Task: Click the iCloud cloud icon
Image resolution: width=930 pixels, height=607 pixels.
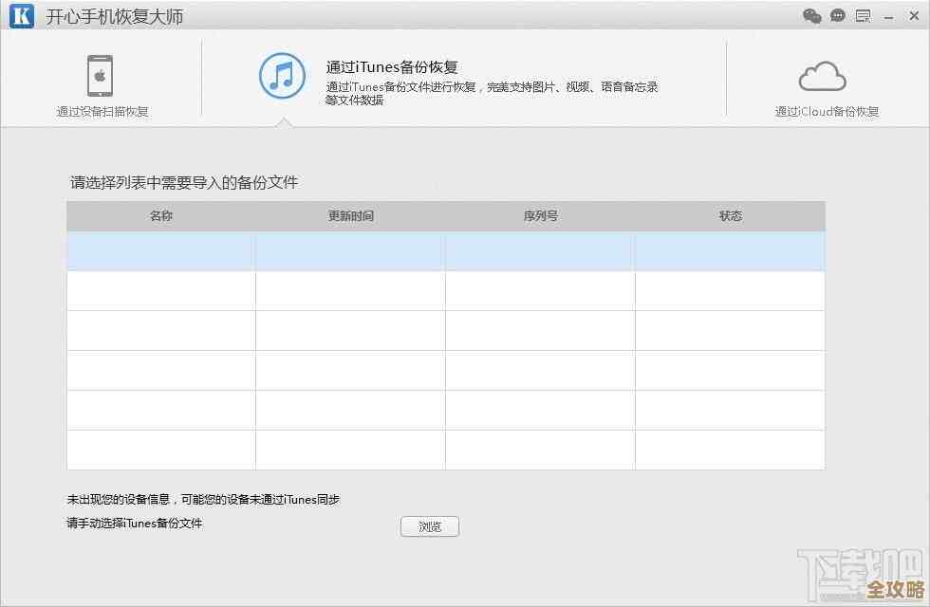Action: pyautogui.click(x=822, y=75)
